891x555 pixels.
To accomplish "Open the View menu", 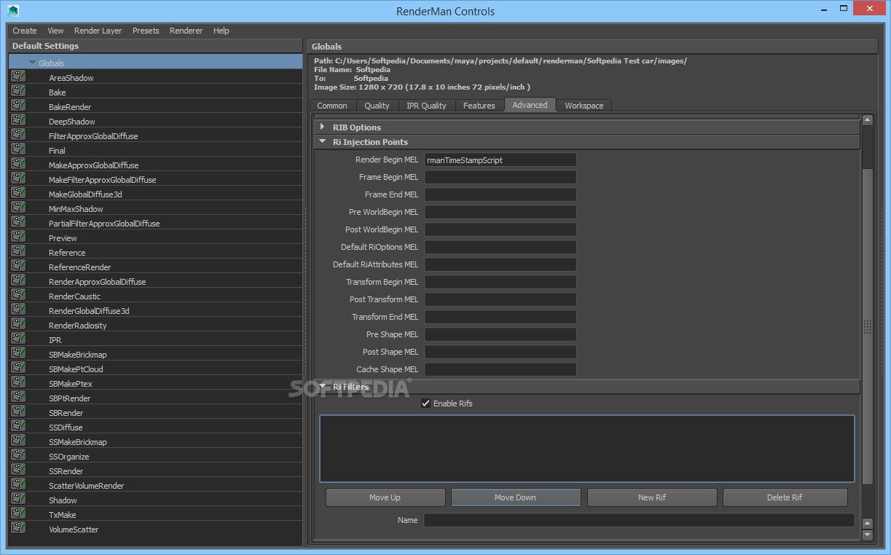I will (x=55, y=31).
